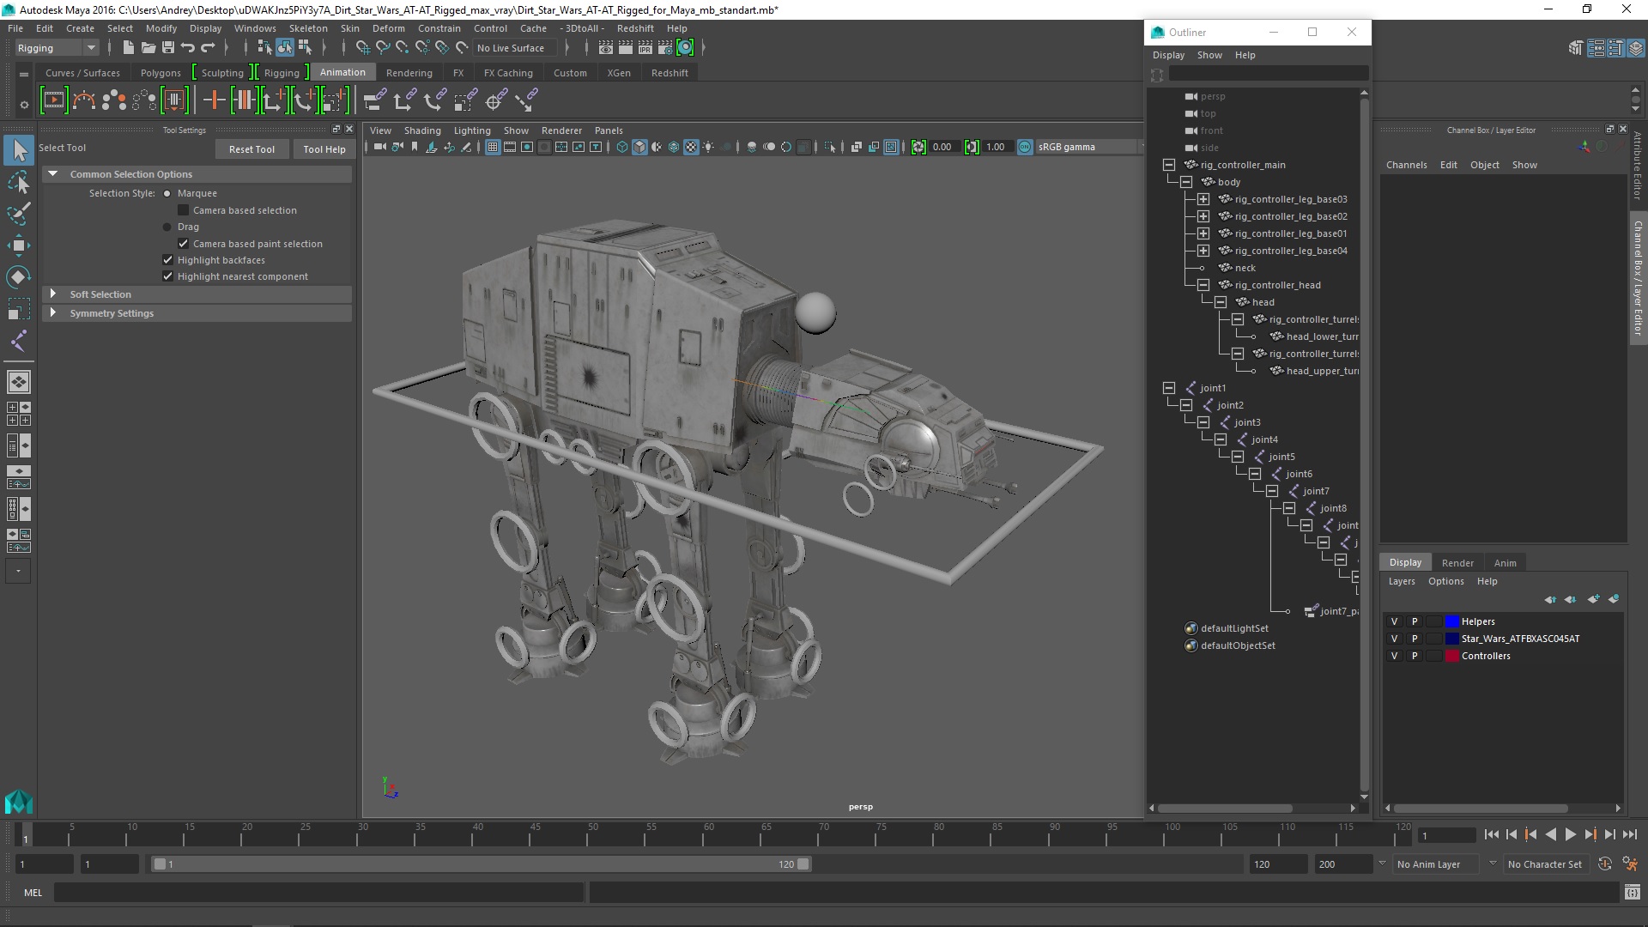Click the Reset Tool button
This screenshot has width=1648, height=927.
point(251,149)
